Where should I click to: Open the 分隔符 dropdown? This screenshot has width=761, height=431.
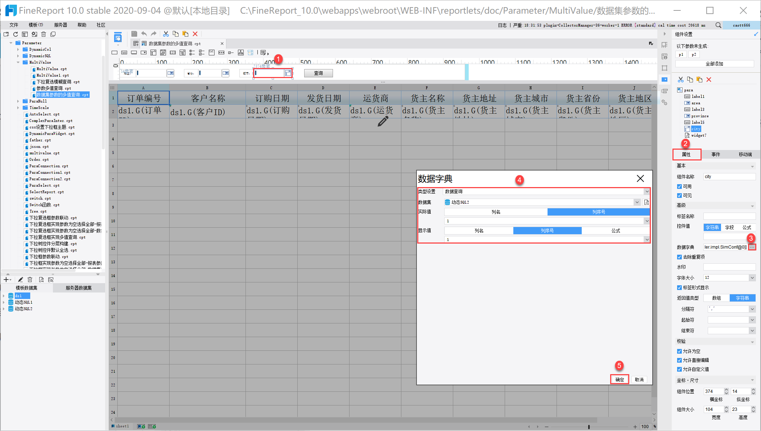point(752,309)
